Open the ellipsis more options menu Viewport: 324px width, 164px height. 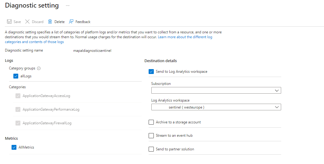[x=67, y=6]
